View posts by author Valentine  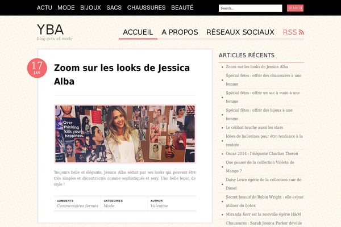coord(159,205)
